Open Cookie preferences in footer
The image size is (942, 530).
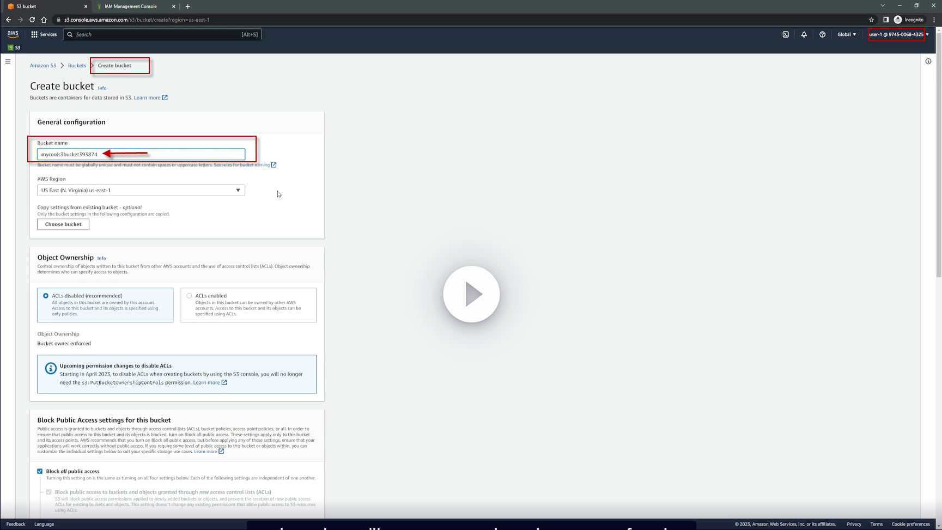(x=911, y=524)
